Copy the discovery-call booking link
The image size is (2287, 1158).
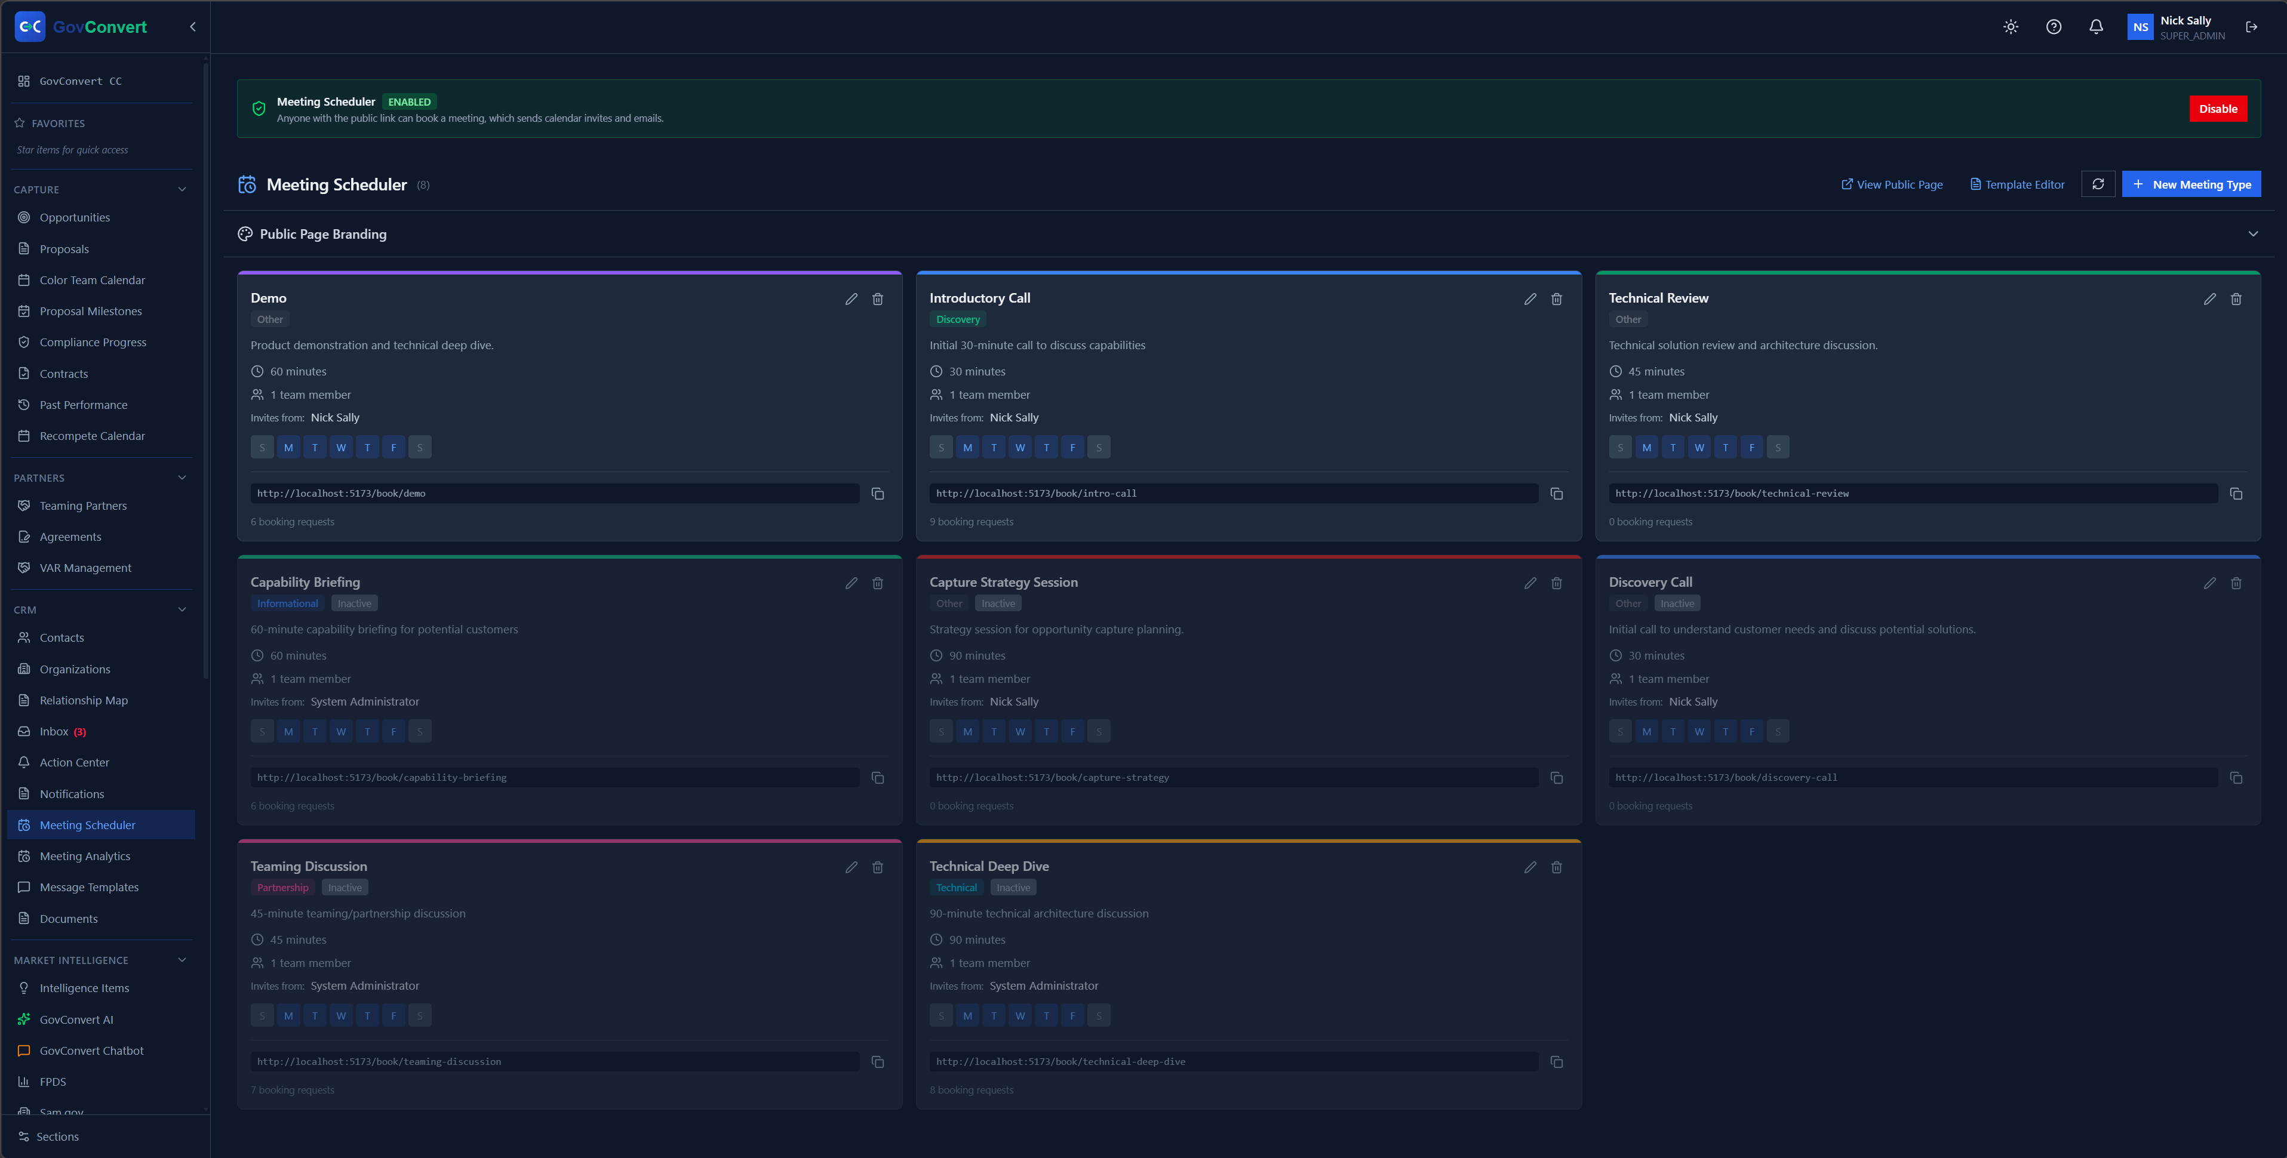(x=2236, y=777)
